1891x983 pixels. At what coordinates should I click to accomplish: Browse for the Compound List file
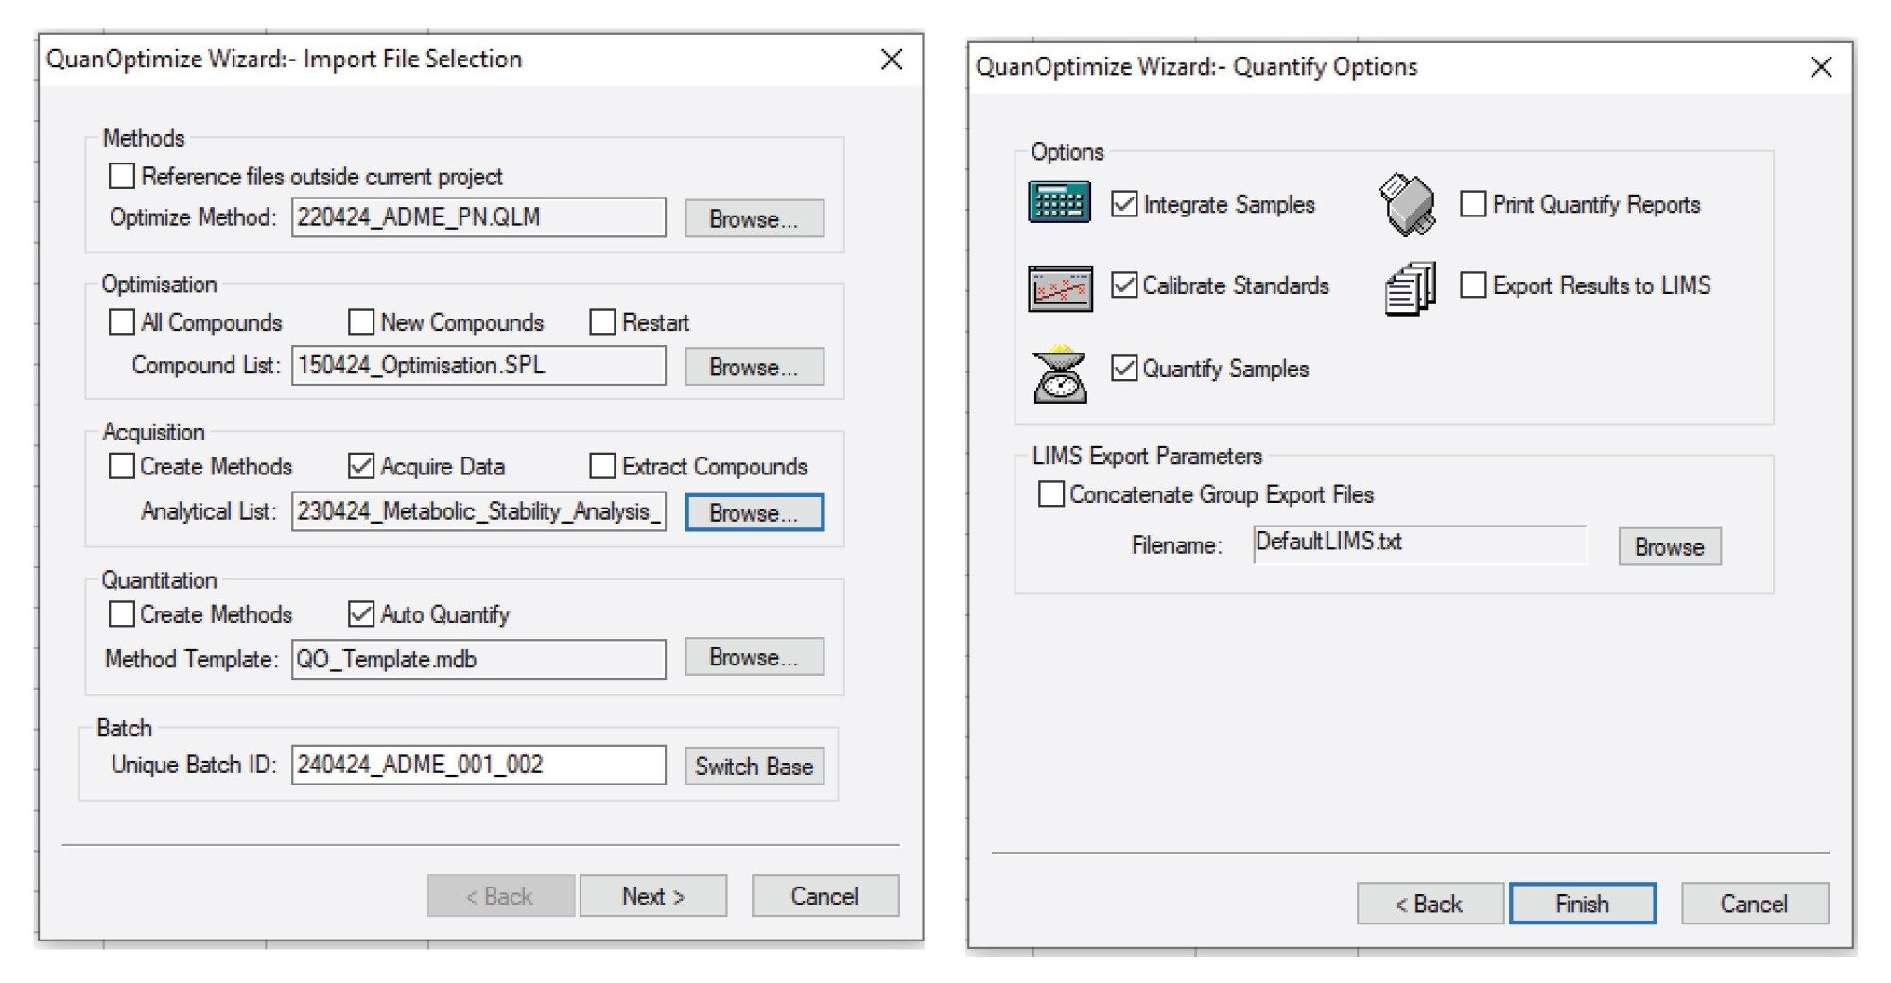pyautogui.click(x=755, y=366)
